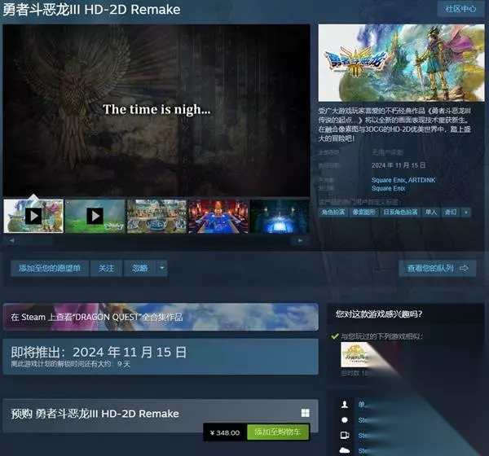This screenshot has width=489, height=456.
Task: Click the single-player person icon
Action: (345, 405)
